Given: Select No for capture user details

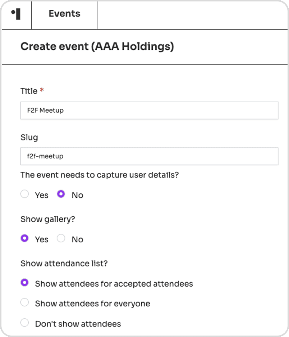Looking at the screenshot, I should tap(61, 194).
